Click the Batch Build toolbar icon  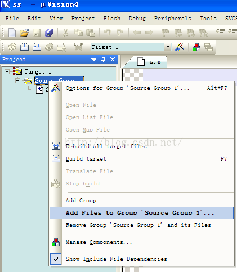tap(49, 47)
